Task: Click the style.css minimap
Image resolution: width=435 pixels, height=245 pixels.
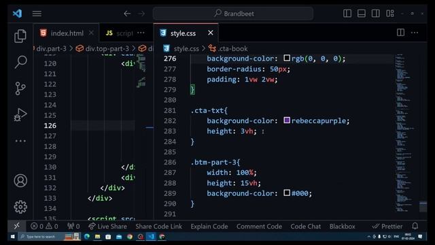Action: coord(405,133)
